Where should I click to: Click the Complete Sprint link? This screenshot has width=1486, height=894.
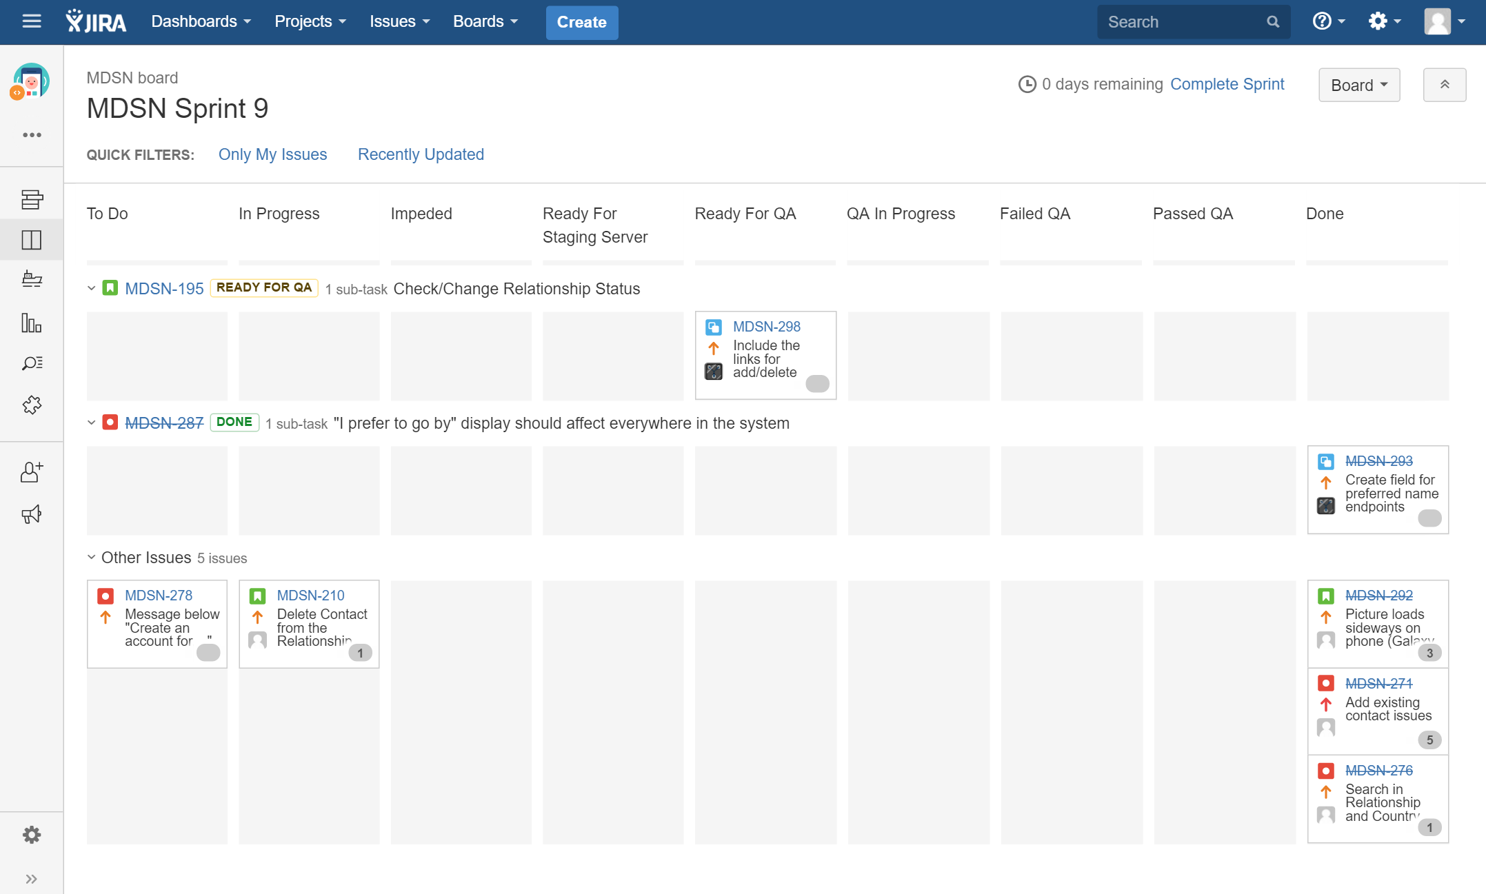pos(1227,84)
